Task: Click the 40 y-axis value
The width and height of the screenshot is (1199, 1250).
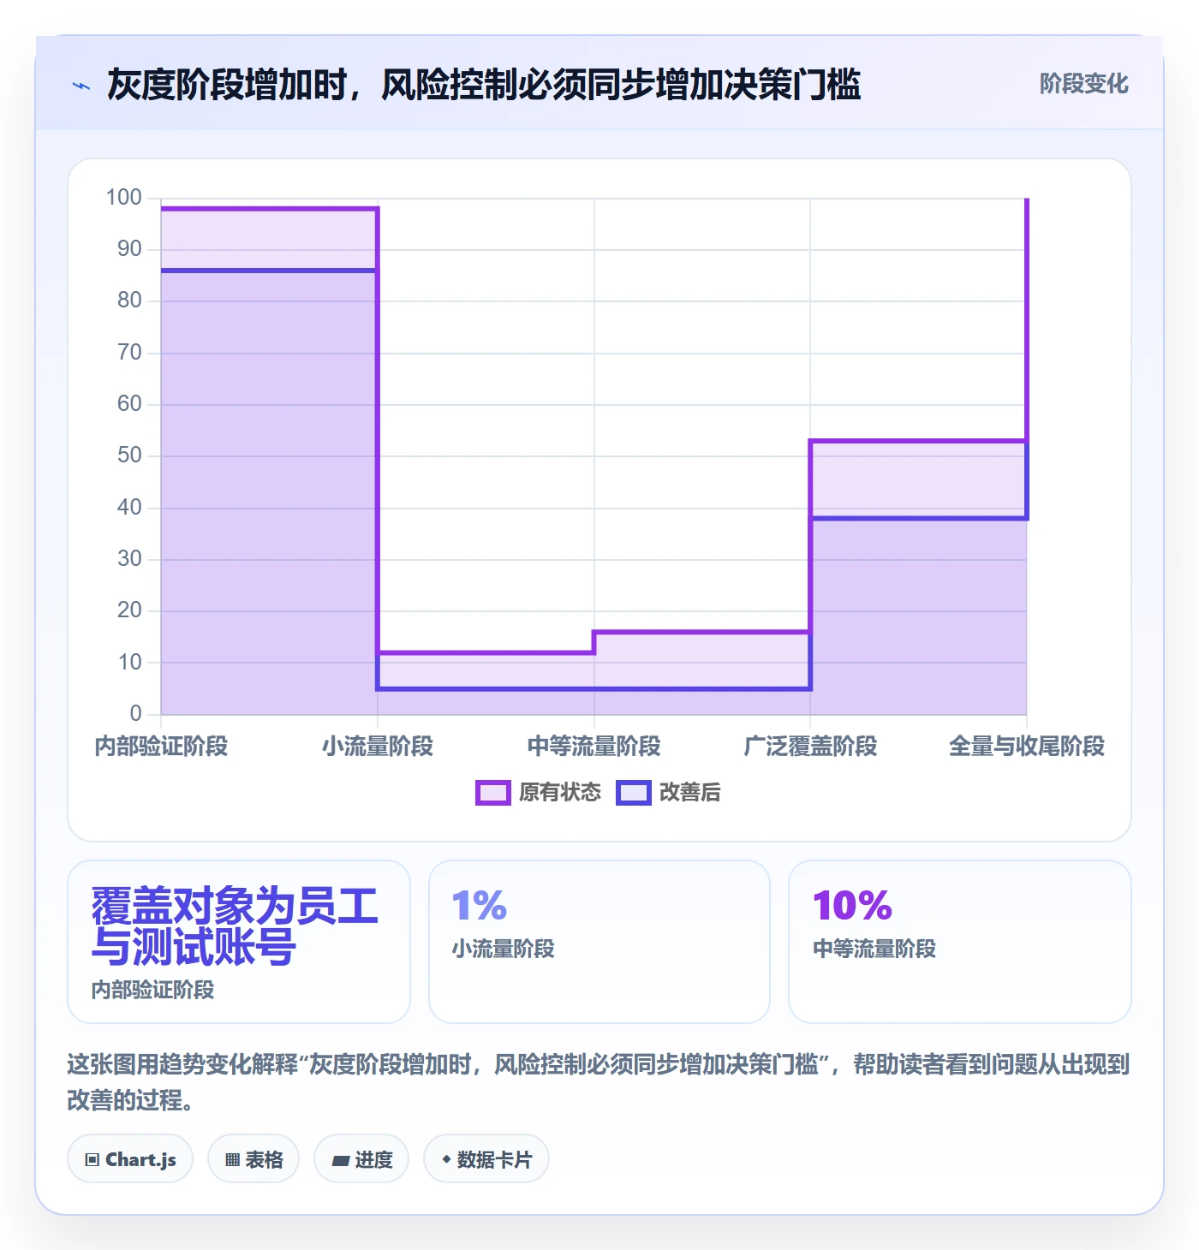Action: [129, 508]
